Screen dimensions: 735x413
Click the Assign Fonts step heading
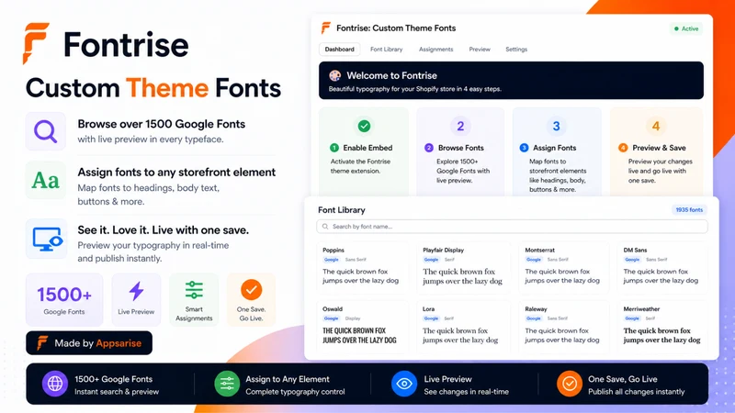click(x=555, y=148)
